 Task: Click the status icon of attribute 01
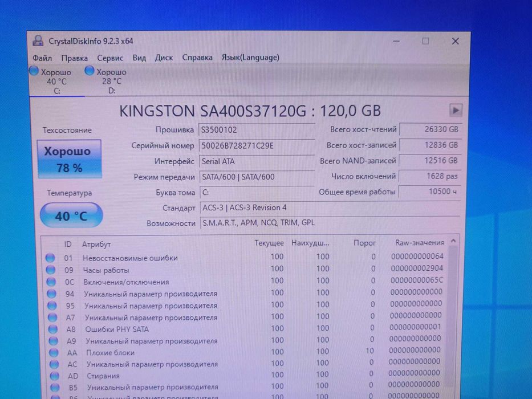pyautogui.click(x=50, y=258)
